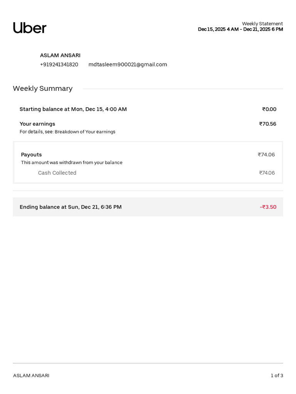Click the Ending balance row label
The height and width of the screenshot is (394, 296).
71,207
